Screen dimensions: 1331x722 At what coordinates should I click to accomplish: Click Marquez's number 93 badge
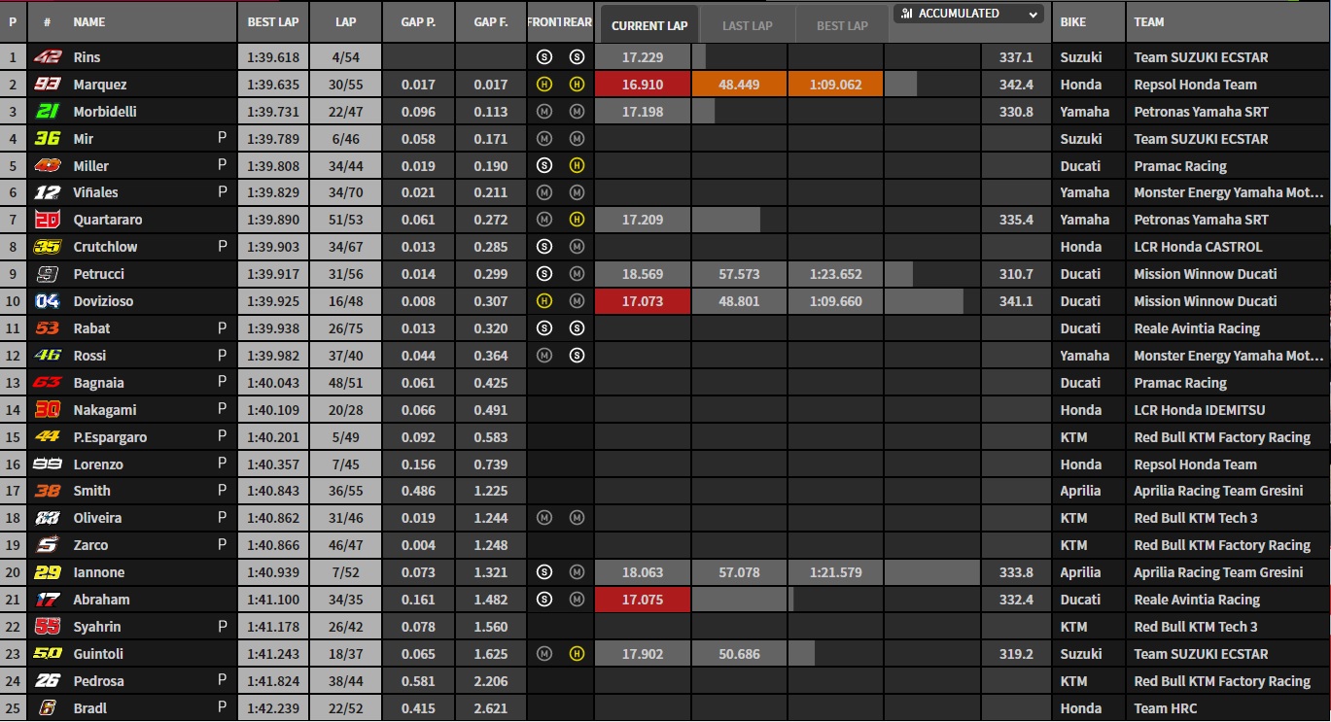[47, 85]
